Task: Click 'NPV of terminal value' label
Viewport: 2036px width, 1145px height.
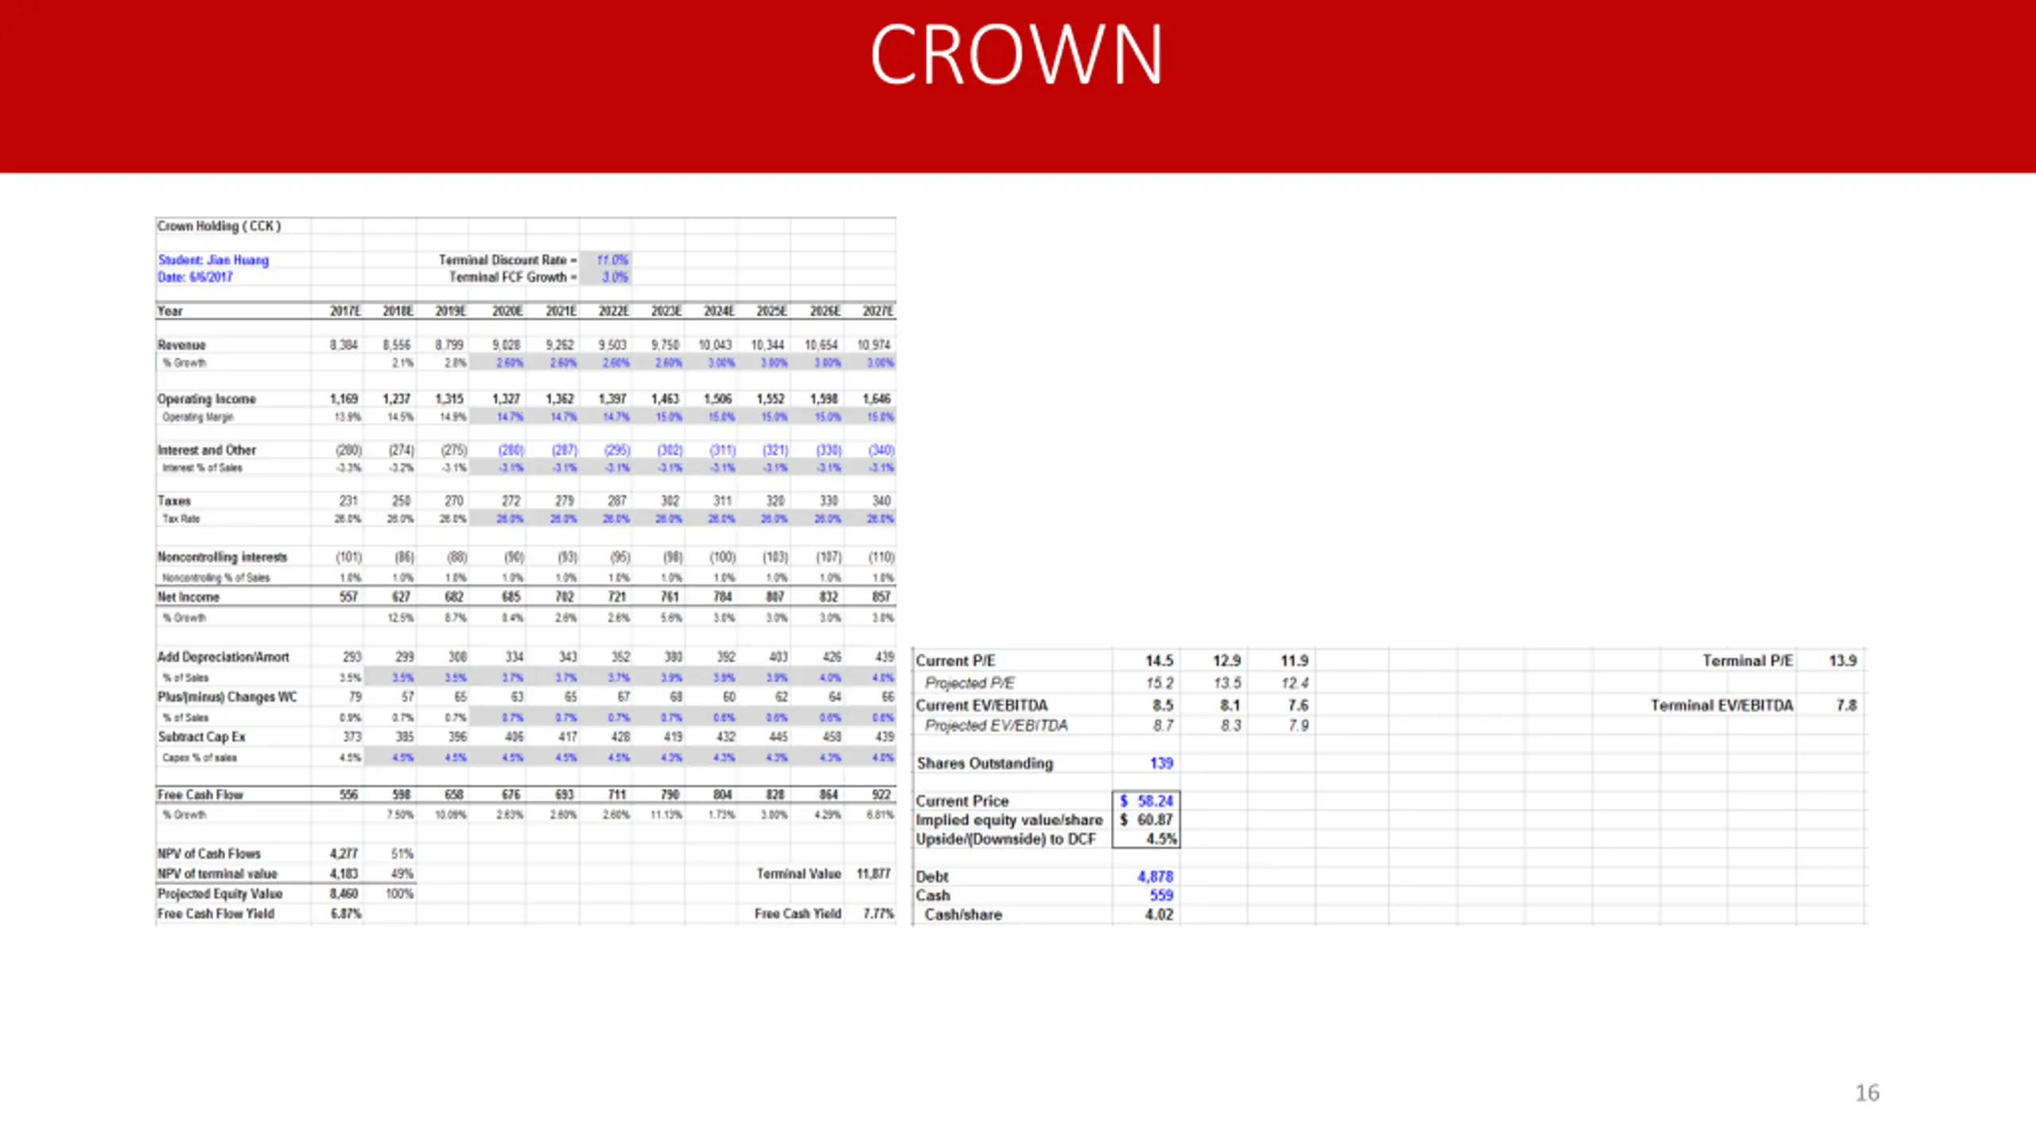Action: coord(217,874)
